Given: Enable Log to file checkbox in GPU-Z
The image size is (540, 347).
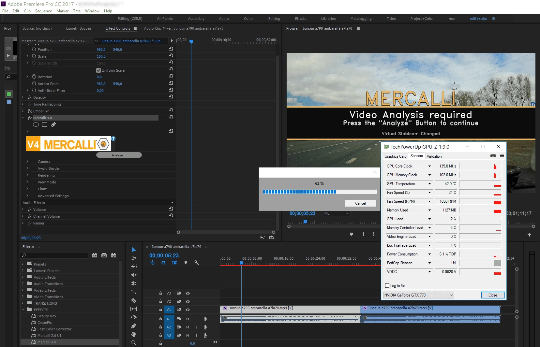Looking at the screenshot, I should 387,286.
